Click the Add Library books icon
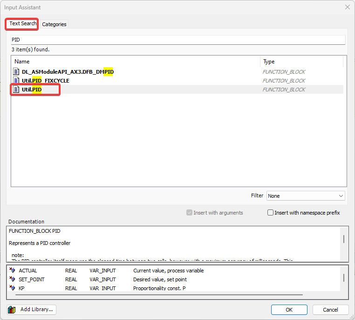Viewport: 355px width, 320px height. 12,309
